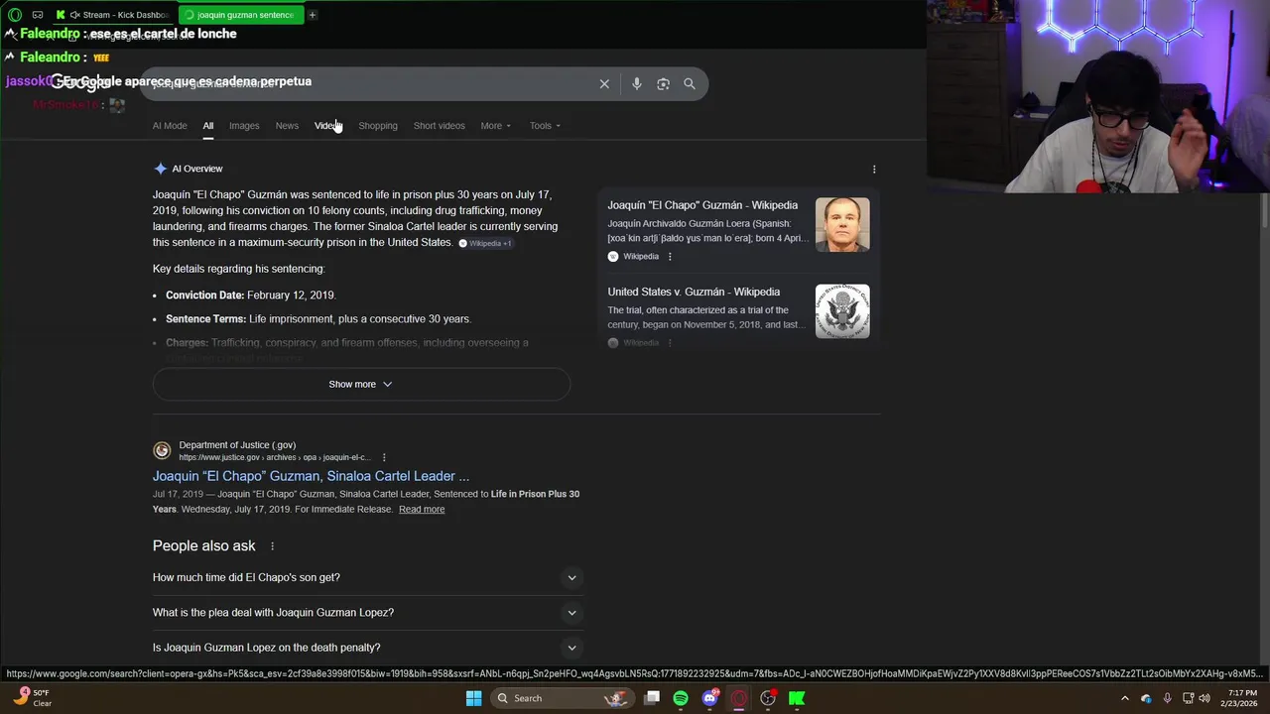
Task: Click the Department of Justice favicon
Action: coord(162,451)
